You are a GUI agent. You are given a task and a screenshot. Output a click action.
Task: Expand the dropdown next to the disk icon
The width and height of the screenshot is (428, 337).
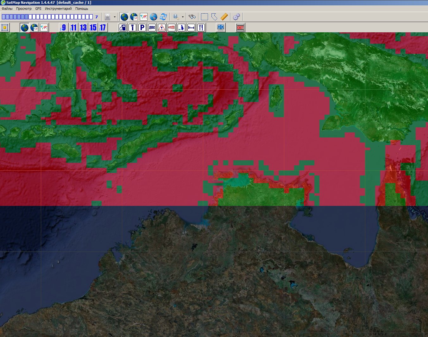pyautogui.click(x=115, y=17)
